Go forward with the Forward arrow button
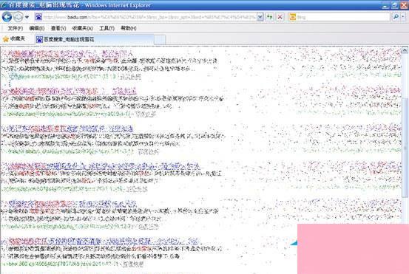Screen dimensions: 409x274 point(18,17)
